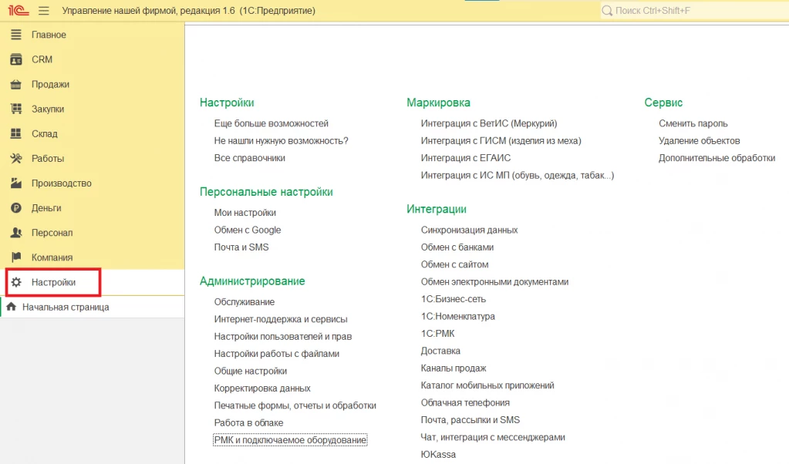Open Каналы продаж
This screenshot has width=789, height=464.
454,368
